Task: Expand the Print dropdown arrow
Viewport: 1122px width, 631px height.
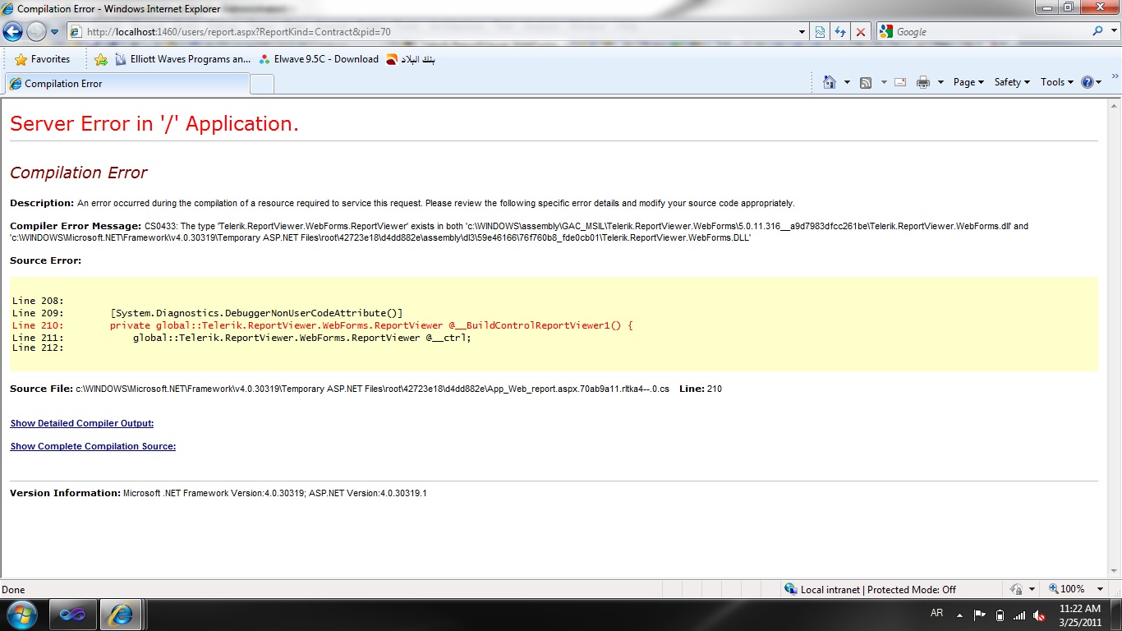Action: coord(940,82)
